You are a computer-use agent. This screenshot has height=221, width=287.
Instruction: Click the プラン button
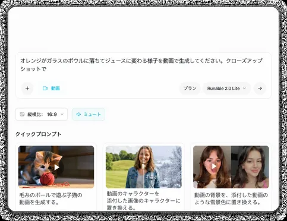[x=190, y=89]
